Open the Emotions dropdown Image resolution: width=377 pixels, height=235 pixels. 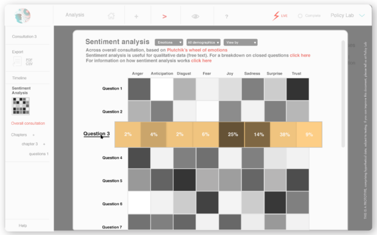click(x=169, y=42)
